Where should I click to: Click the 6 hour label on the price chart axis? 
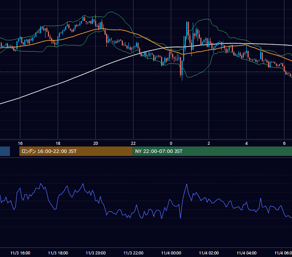tap(284, 143)
